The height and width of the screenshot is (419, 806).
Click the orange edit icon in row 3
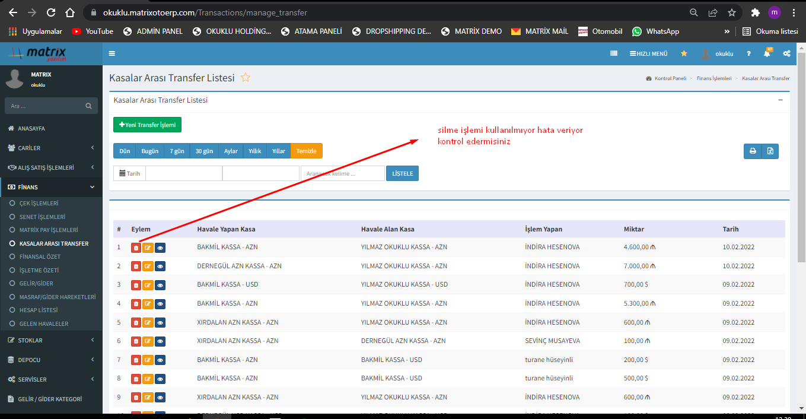click(x=148, y=285)
